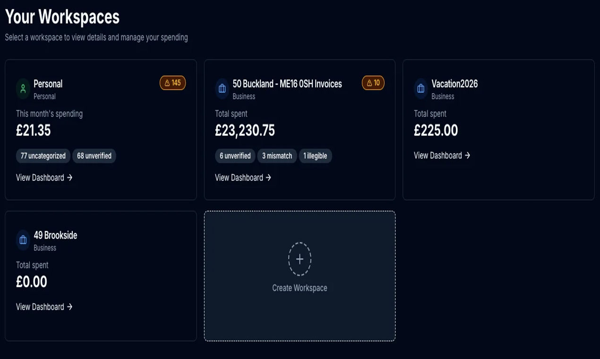Image resolution: width=600 pixels, height=359 pixels.
Task: Click the 10 warning badge on 50 Buckland
Action: pyautogui.click(x=373, y=83)
